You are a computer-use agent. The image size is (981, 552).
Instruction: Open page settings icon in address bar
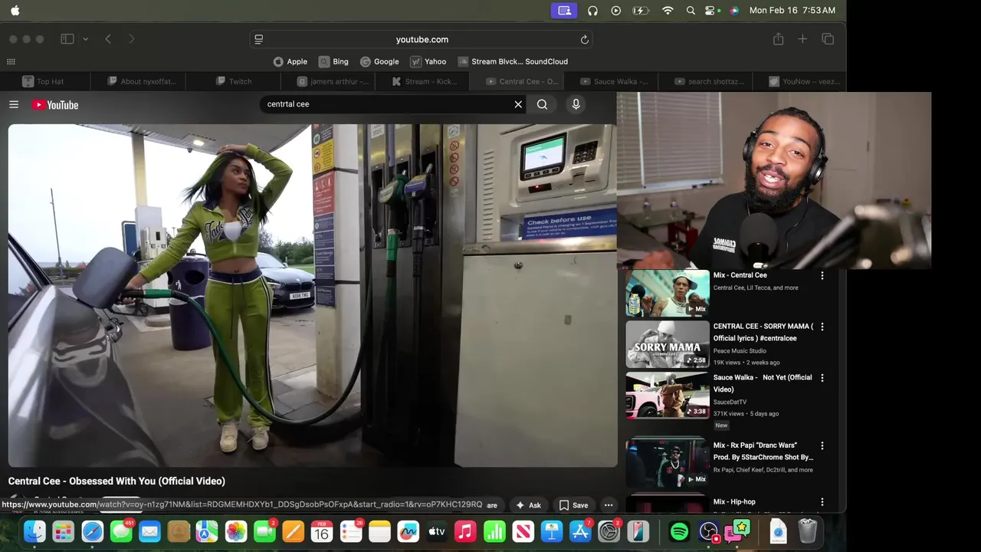click(259, 39)
